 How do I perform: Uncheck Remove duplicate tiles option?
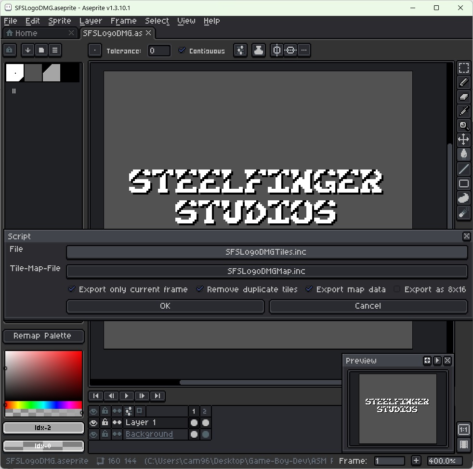tap(199, 289)
